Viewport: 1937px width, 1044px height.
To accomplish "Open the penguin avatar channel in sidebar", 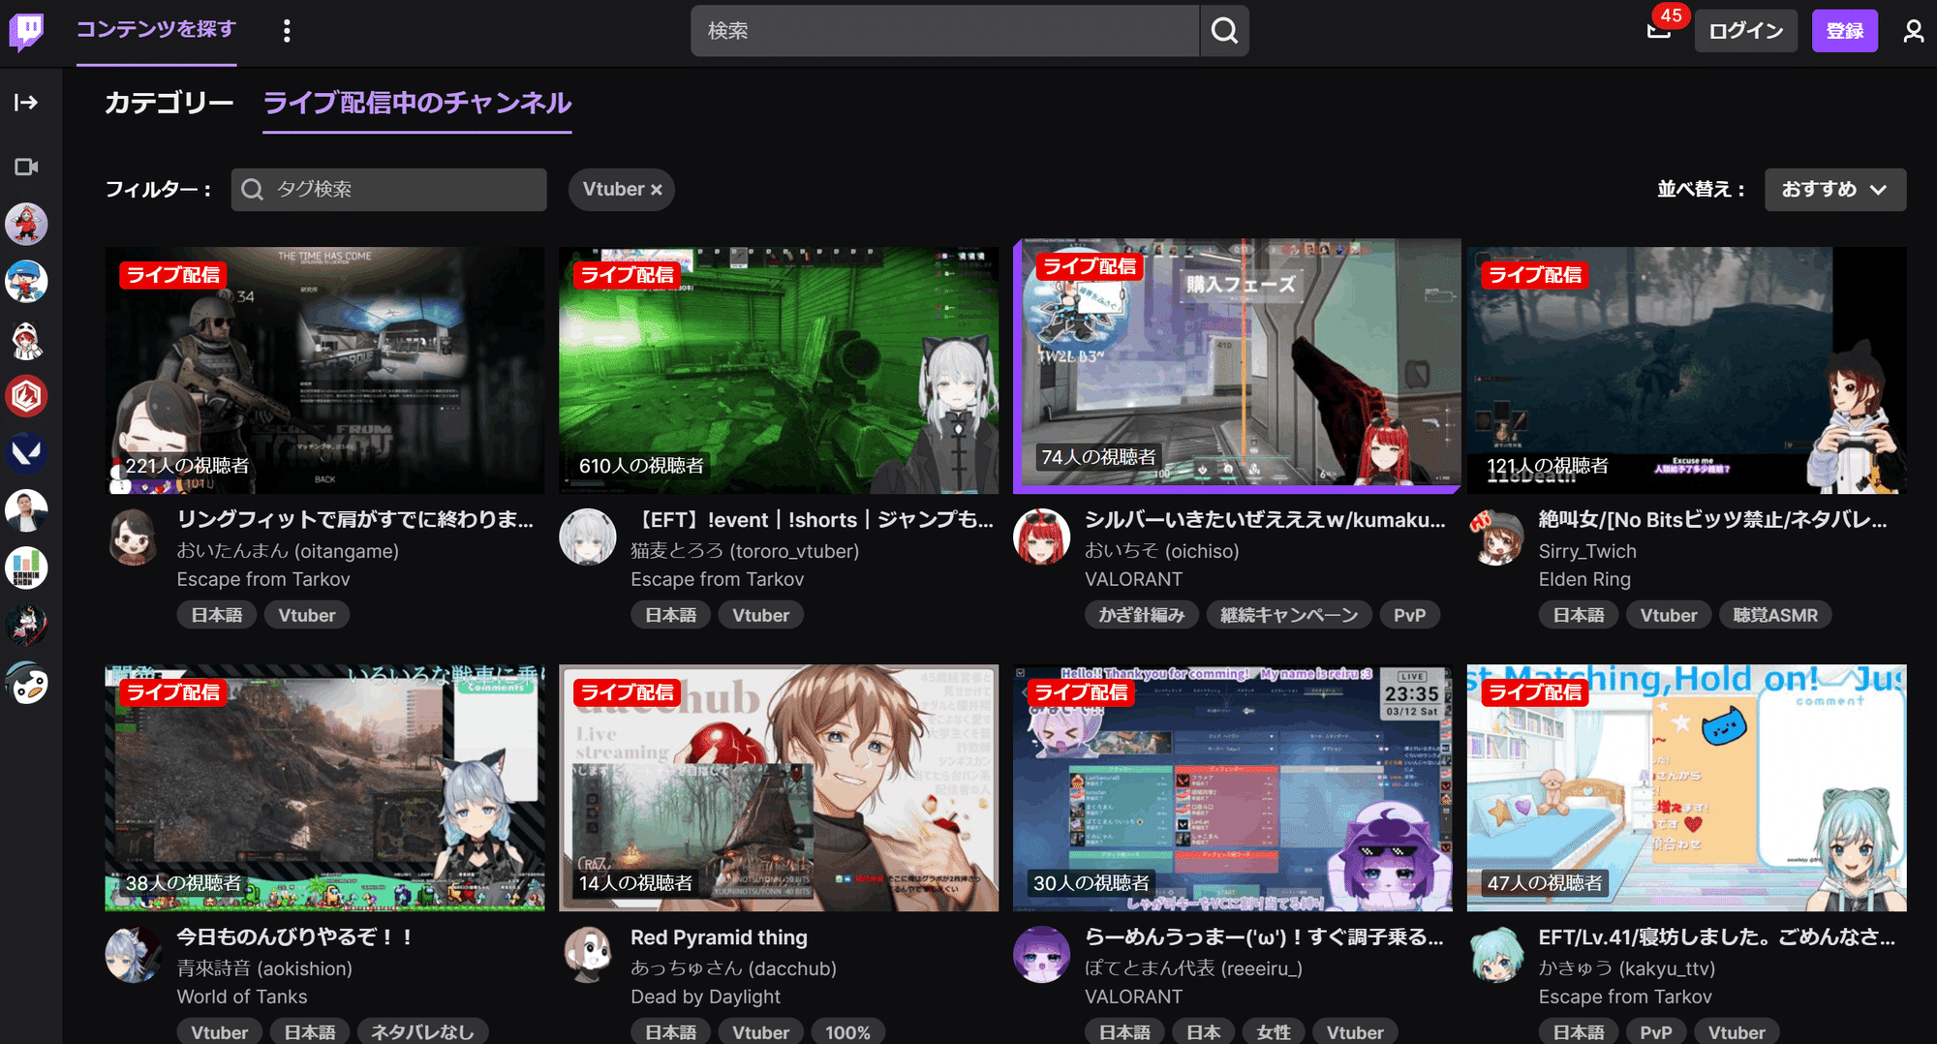I will (x=27, y=684).
